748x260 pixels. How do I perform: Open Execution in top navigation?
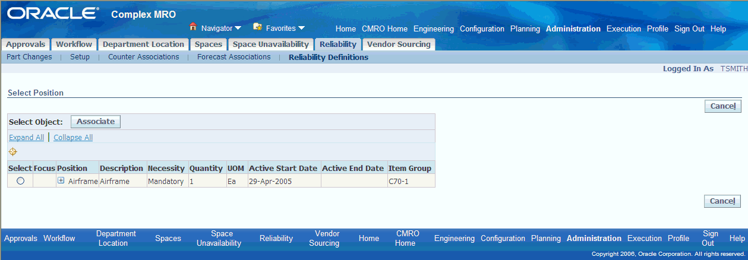624,28
